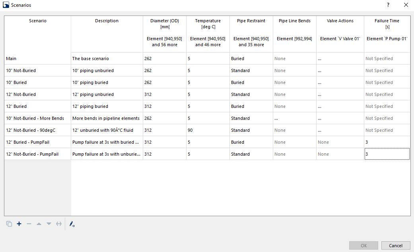Open Pipe Restraint options for 10" Not-Buried

click(251, 70)
